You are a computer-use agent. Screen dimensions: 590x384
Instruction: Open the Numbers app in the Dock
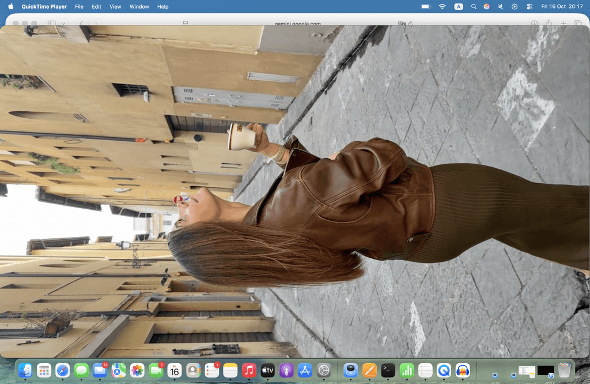[406, 371]
